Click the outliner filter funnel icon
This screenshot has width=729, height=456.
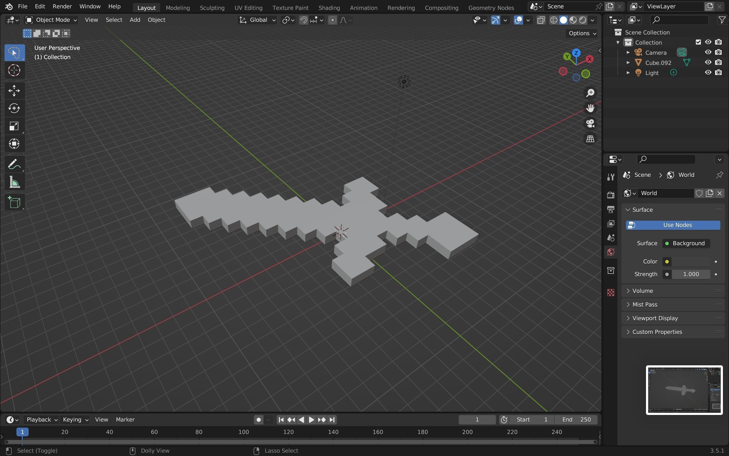tap(722, 20)
